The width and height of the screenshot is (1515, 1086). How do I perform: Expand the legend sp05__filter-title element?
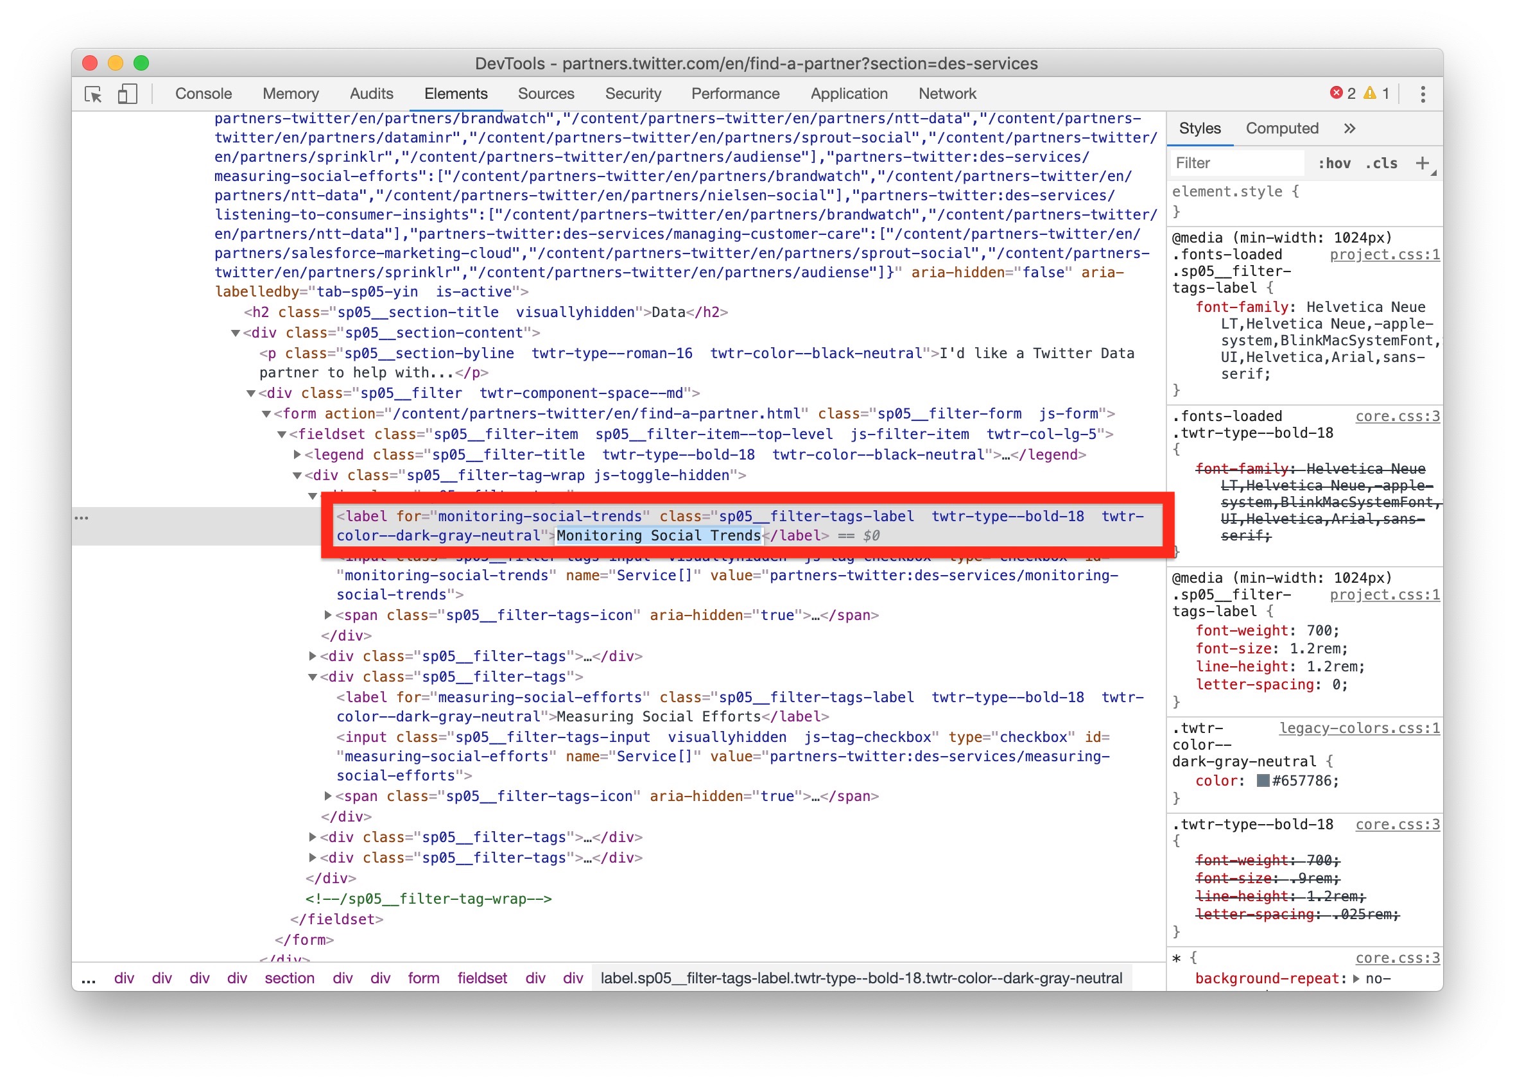[297, 454]
